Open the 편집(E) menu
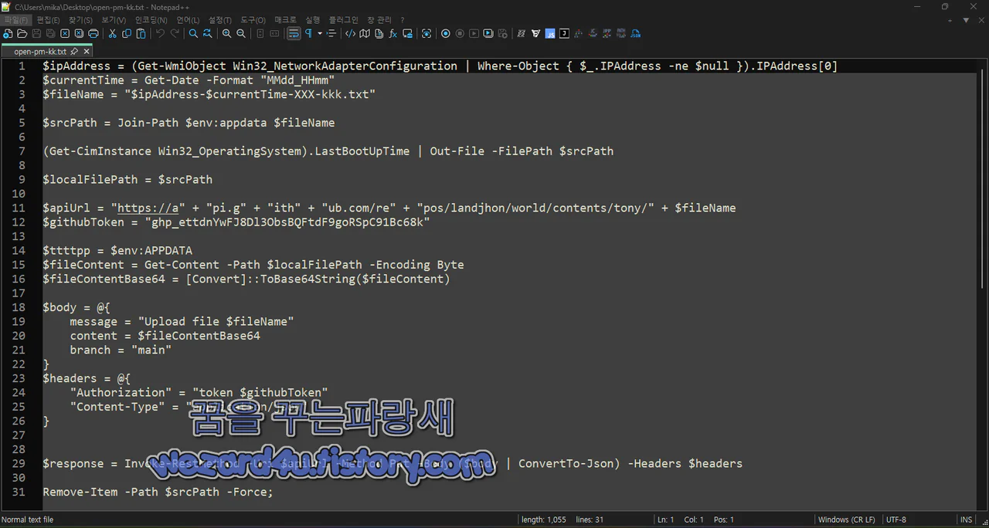Viewport: 989px width, 528px height. tap(48, 20)
